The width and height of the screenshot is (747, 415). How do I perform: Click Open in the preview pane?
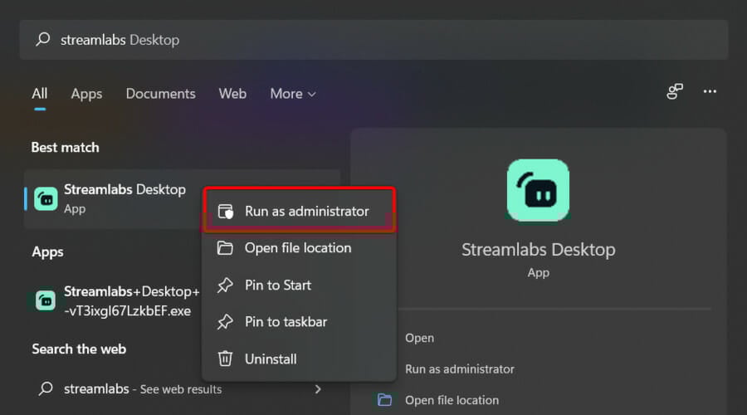pyautogui.click(x=419, y=338)
